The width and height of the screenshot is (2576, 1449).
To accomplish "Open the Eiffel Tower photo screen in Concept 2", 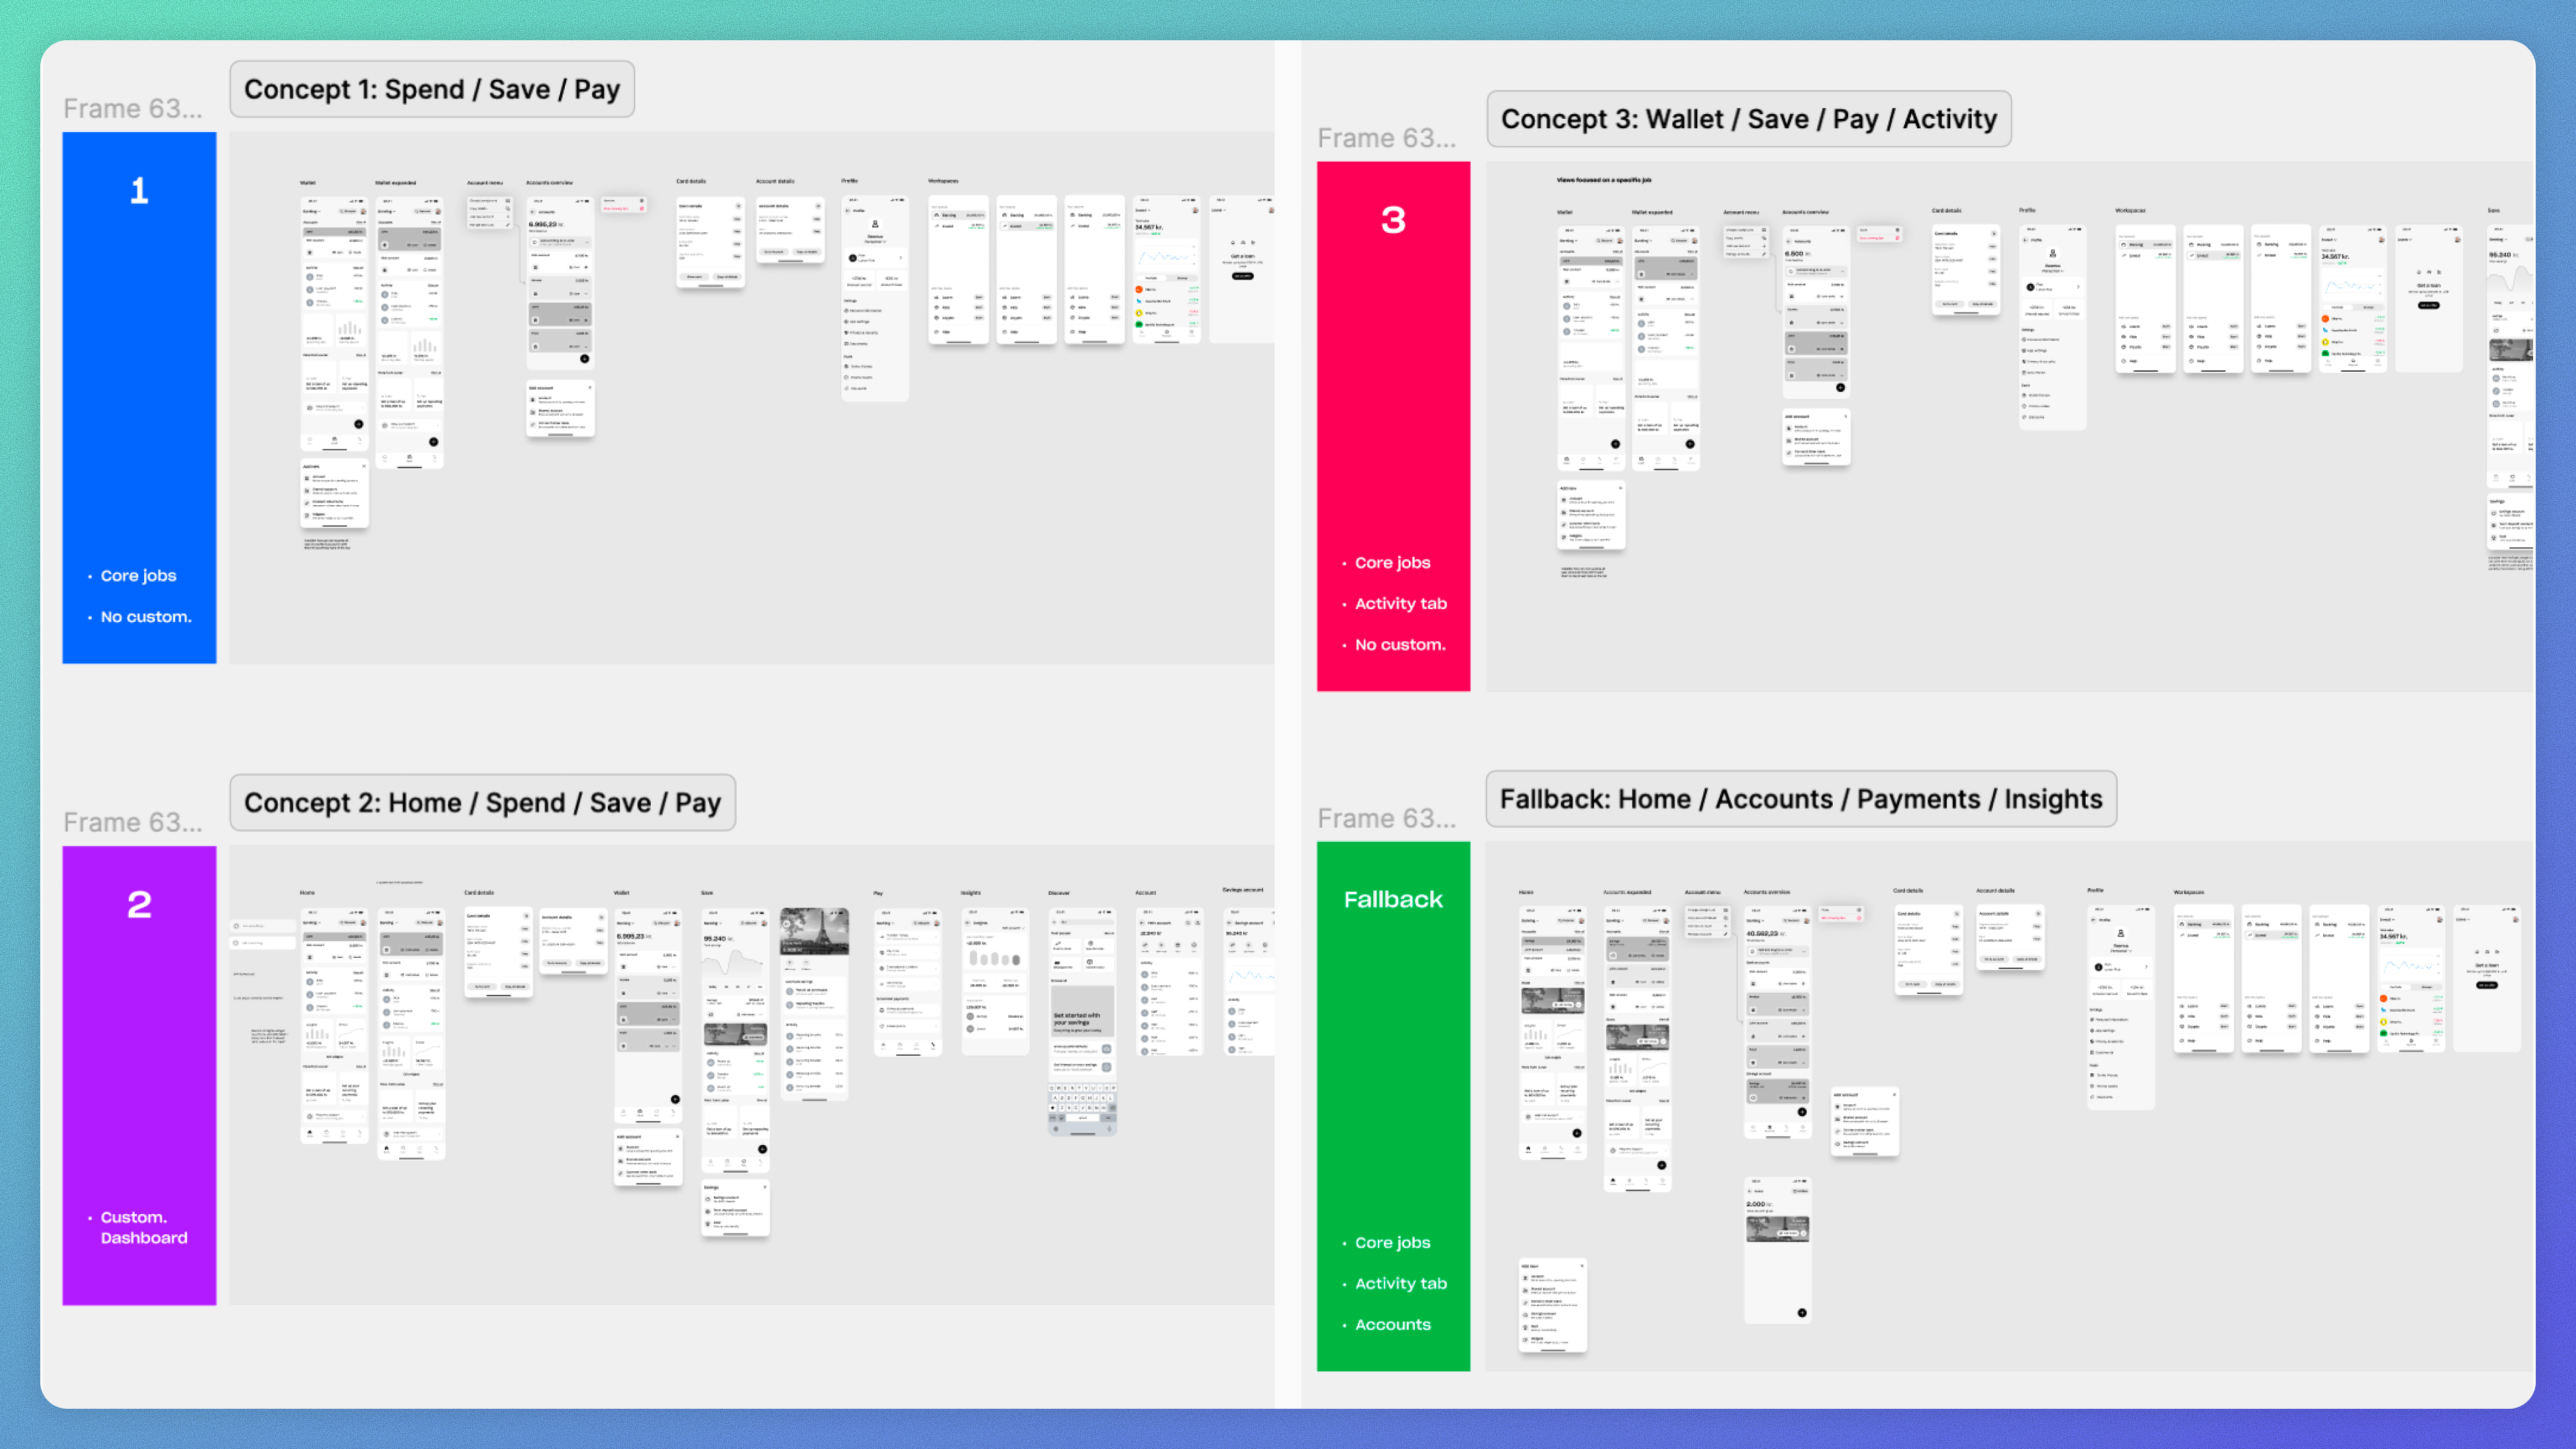I will (x=814, y=1004).
